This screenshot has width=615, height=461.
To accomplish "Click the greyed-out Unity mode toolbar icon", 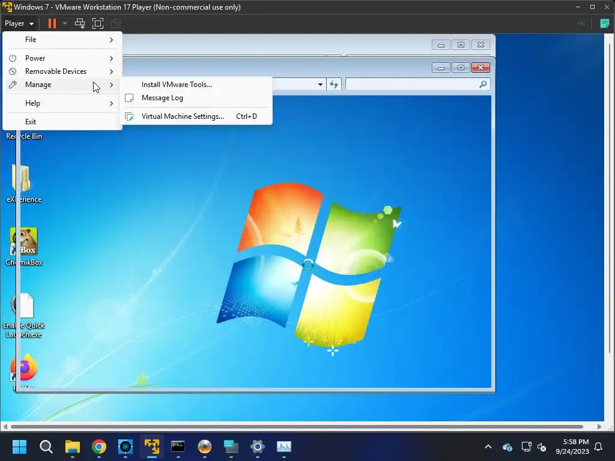I will pyautogui.click(x=116, y=23).
